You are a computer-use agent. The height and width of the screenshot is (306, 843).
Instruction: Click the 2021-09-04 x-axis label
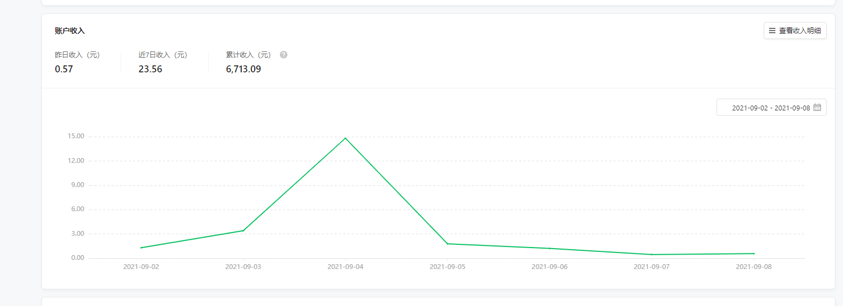(345, 267)
